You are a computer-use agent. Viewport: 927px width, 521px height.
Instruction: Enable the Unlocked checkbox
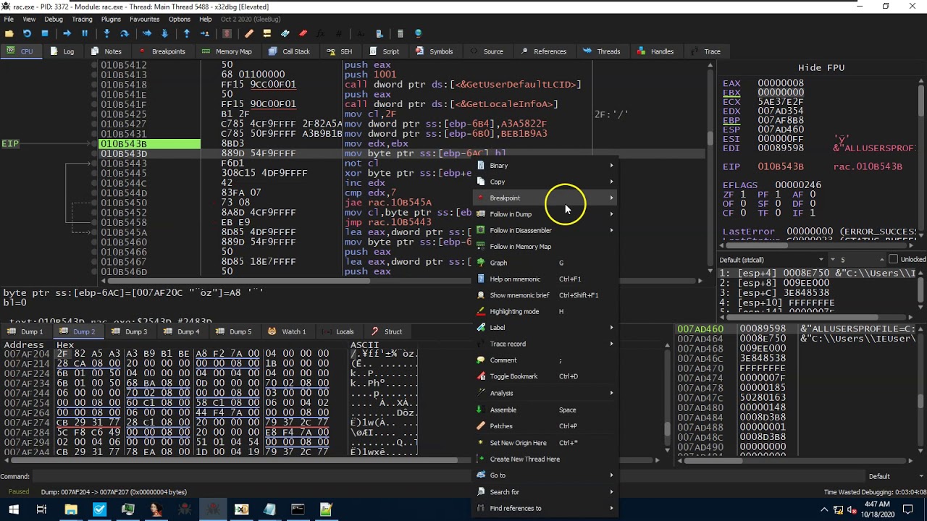pyautogui.click(x=893, y=259)
